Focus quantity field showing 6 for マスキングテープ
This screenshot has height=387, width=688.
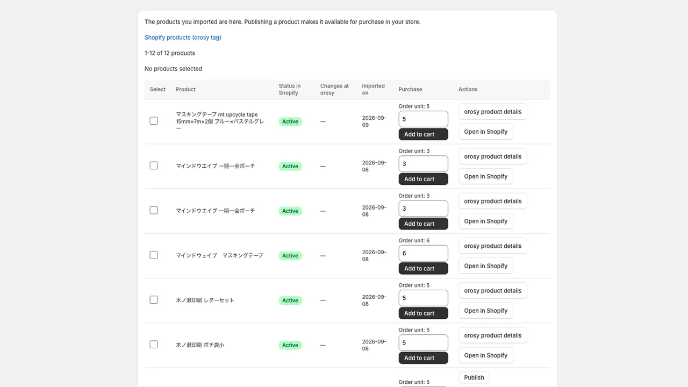pos(423,254)
